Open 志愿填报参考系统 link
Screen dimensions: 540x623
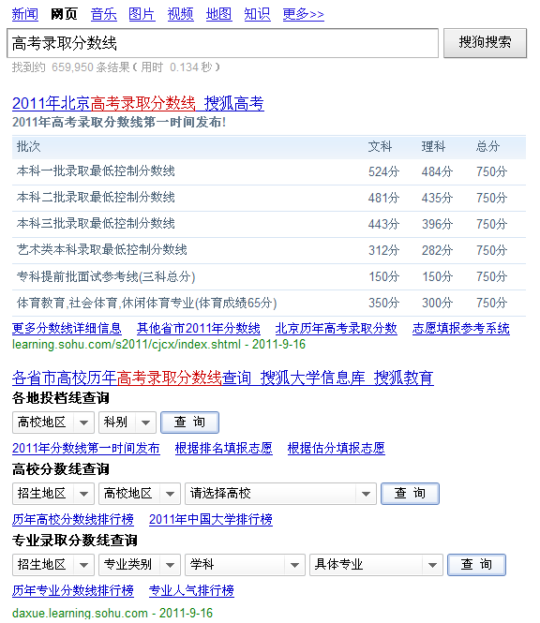pos(461,328)
